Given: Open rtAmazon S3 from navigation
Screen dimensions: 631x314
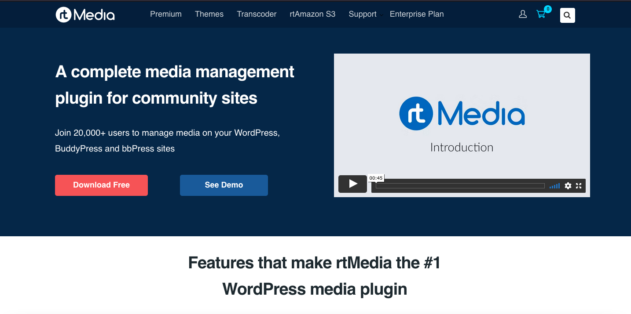Looking at the screenshot, I should (312, 14).
